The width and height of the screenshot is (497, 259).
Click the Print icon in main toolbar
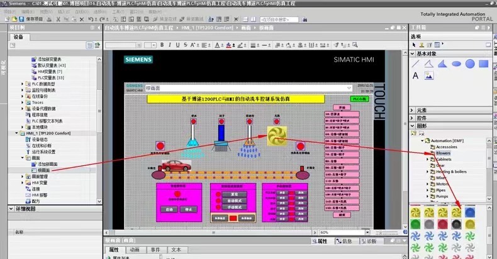[x=49, y=19]
